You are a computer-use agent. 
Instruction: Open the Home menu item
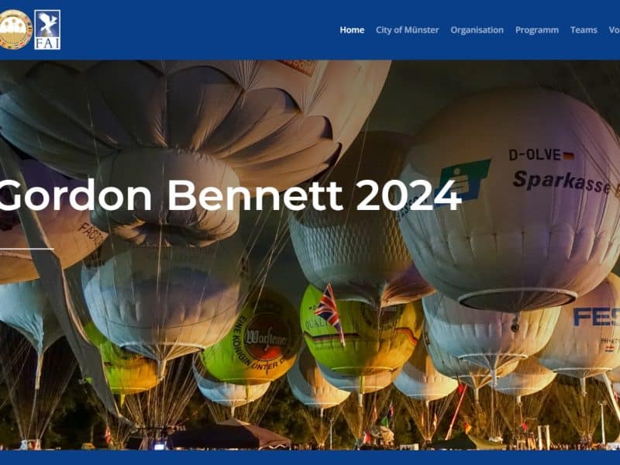(352, 30)
